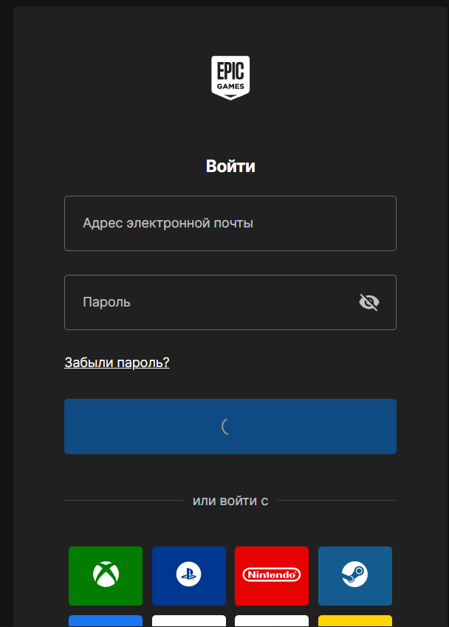The height and width of the screenshot is (627, 449).
Task: Toggle password visibility with the eye icon
Action: tap(369, 301)
